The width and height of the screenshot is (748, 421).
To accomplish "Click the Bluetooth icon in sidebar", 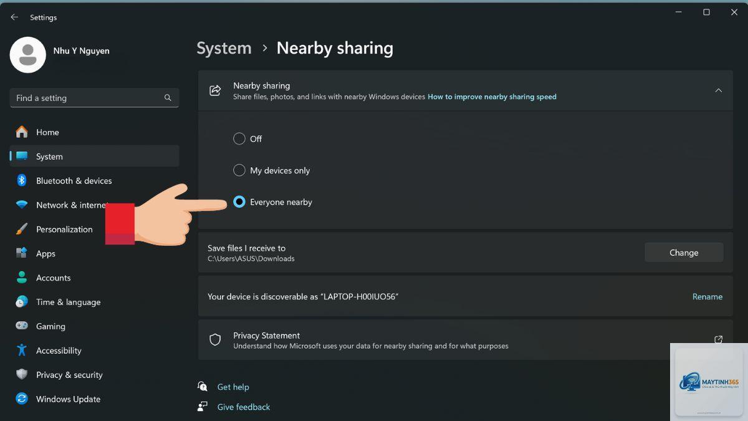I will [x=22, y=180].
